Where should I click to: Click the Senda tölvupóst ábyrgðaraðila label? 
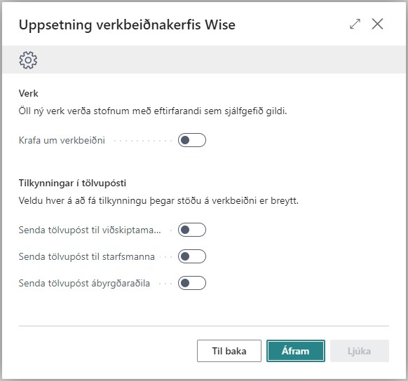[x=84, y=283]
